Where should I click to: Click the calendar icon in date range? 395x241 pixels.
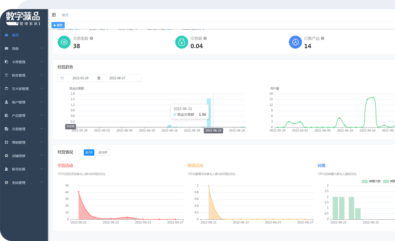click(x=62, y=78)
